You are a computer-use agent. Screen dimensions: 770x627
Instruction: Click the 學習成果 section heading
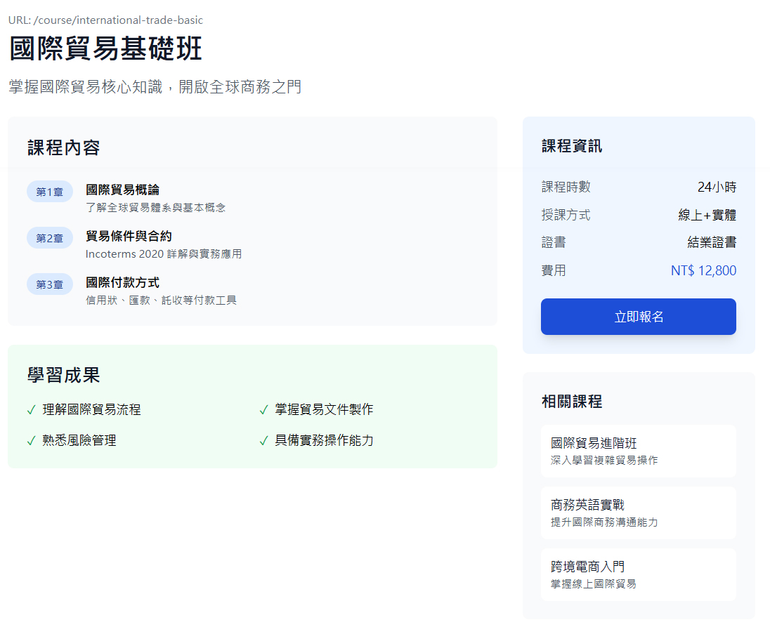pyautogui.click(x=64, y=376)
